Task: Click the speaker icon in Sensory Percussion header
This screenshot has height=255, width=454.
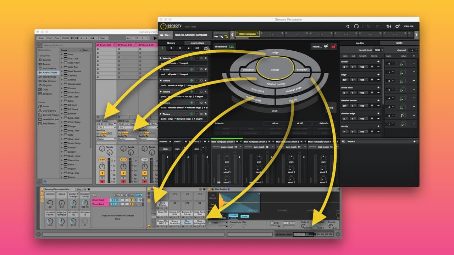Action: click(348, 26)
